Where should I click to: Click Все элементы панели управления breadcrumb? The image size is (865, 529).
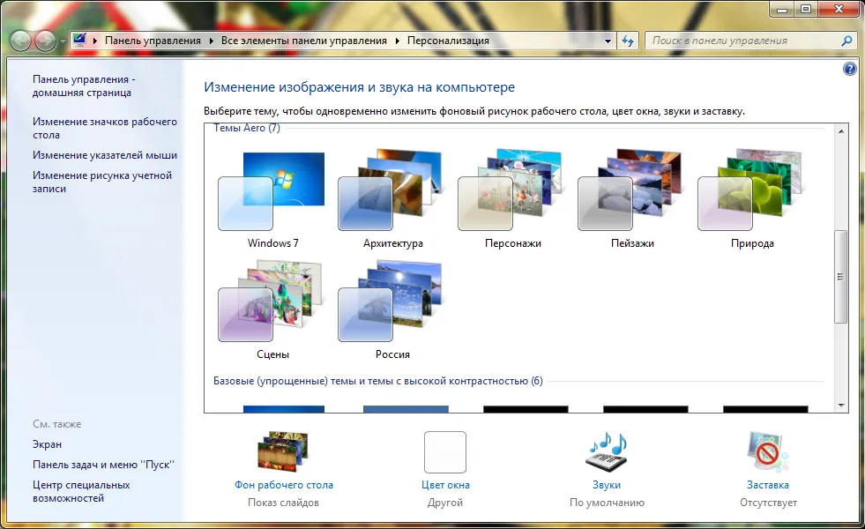[x=304, y=41]
